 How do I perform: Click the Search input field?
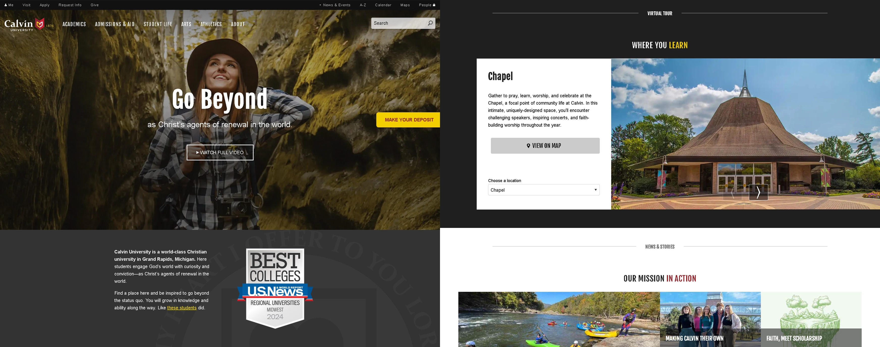398,23
